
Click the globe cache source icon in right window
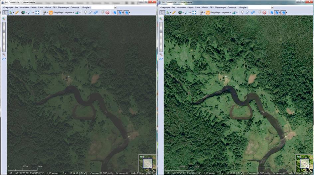180,13
